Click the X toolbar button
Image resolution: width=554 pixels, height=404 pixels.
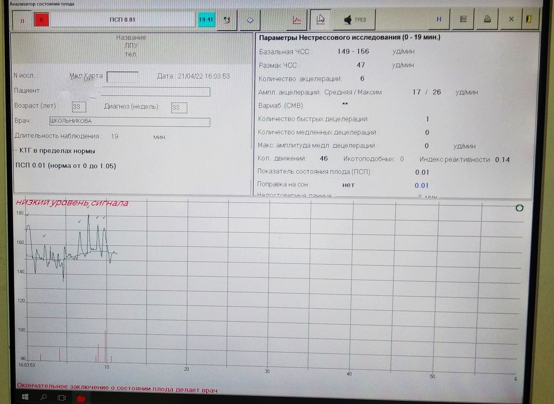(x=511, y=19)
